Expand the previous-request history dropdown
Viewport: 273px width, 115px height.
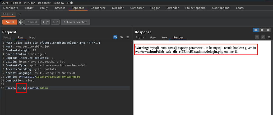point(48,22)
